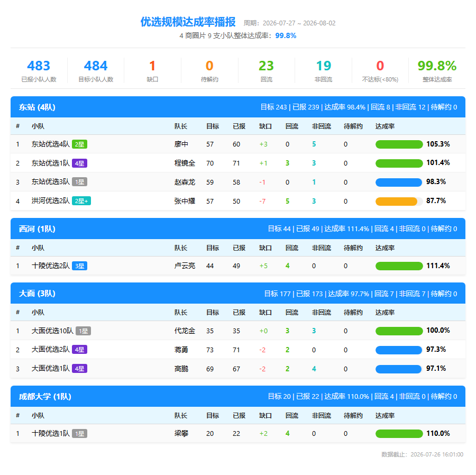Select team name 东站优选4队
The height and width of the screenshot is (475, 476).
point(51,144)
